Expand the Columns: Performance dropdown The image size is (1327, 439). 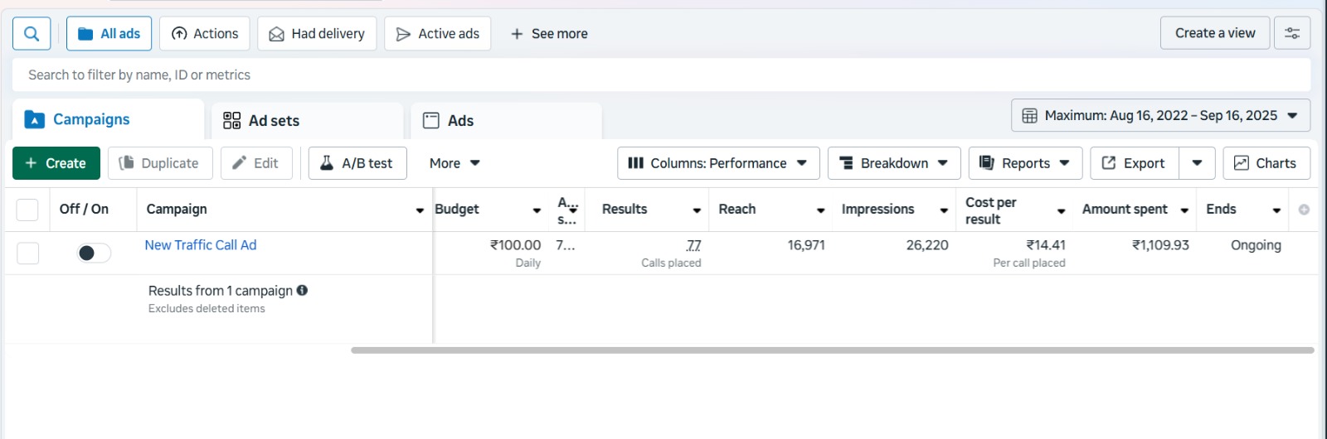click(717, 163)
